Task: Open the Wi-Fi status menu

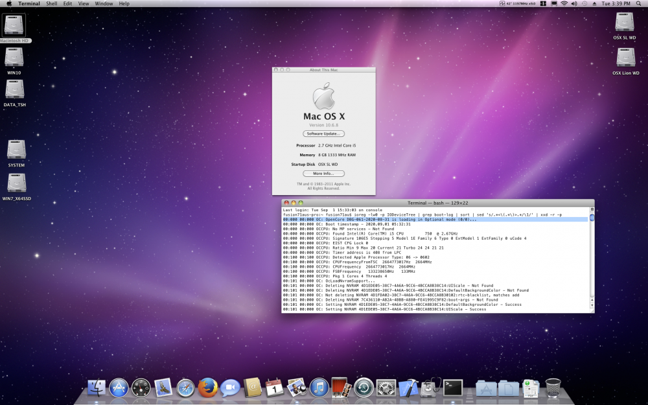Action: (x=564, y=4)
